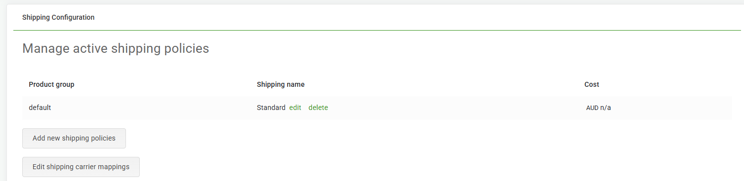Change shipping carrier mappings
The image size is (744, 181).
coord(81,167)
